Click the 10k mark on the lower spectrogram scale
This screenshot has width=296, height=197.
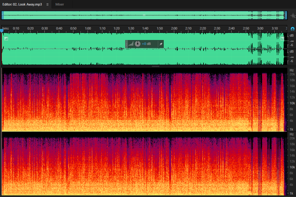point(292,167)
